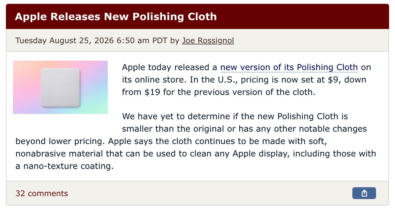Visit author Joe Rossignol's page

point(208,40)
